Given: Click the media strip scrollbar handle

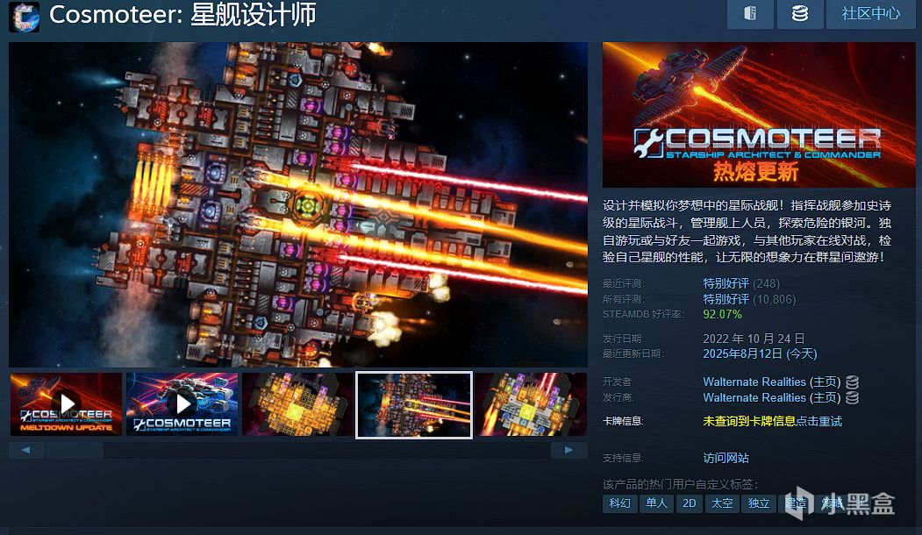Looking at the screenshot, I should click(74, 450).
